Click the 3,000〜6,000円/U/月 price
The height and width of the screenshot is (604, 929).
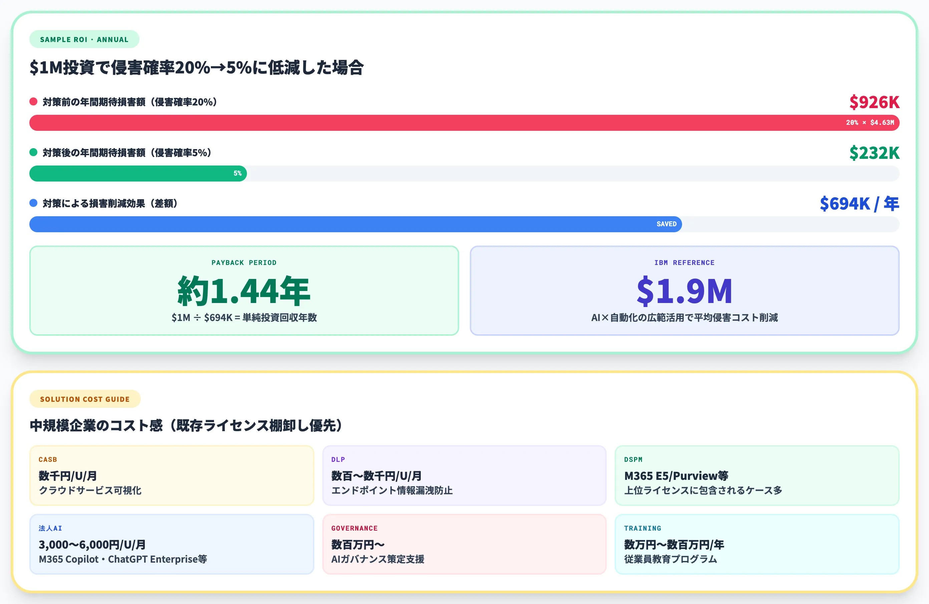pos(92,545)
